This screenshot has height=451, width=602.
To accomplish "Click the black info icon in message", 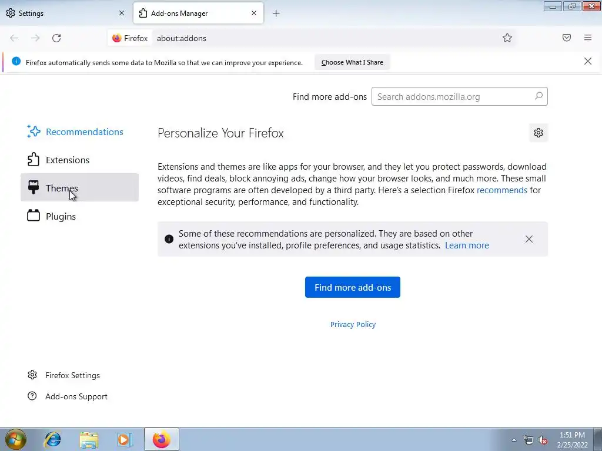I will tap(169, 240).
